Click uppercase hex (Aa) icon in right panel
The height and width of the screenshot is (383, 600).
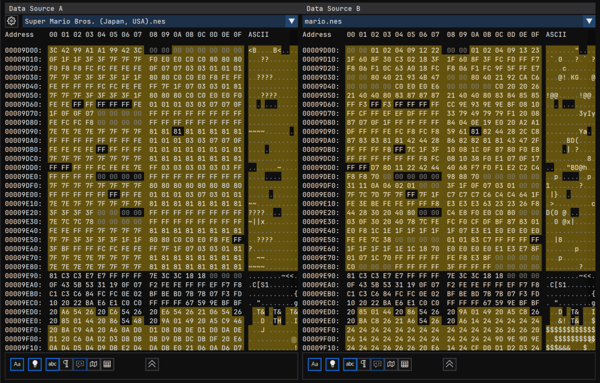coord(315,364)
